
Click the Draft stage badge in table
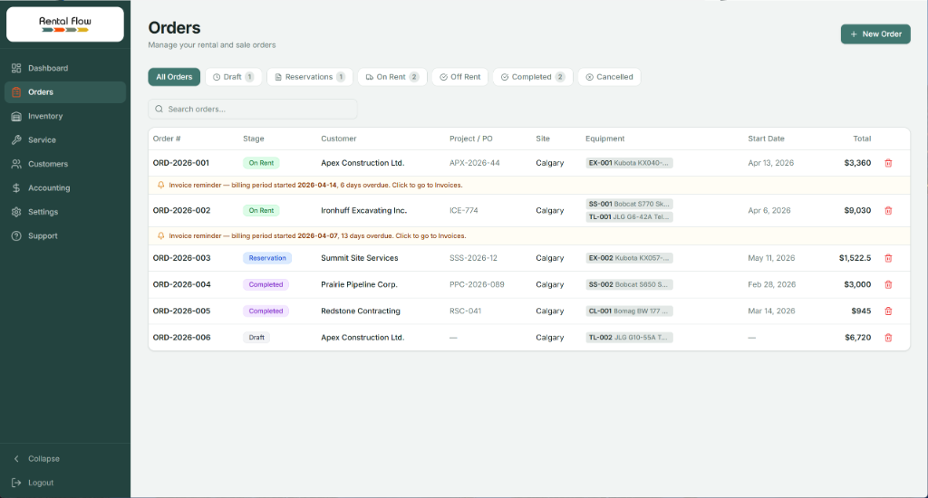[256, 338]
